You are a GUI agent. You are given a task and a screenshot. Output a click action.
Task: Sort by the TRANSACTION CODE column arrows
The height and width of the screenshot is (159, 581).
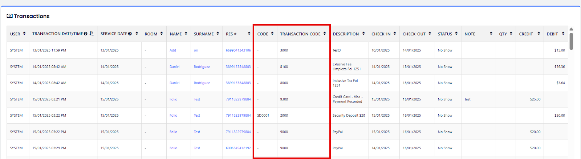pos(325,34)
